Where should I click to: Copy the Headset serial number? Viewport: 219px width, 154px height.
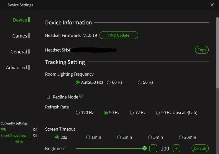[x=202, y=50]
